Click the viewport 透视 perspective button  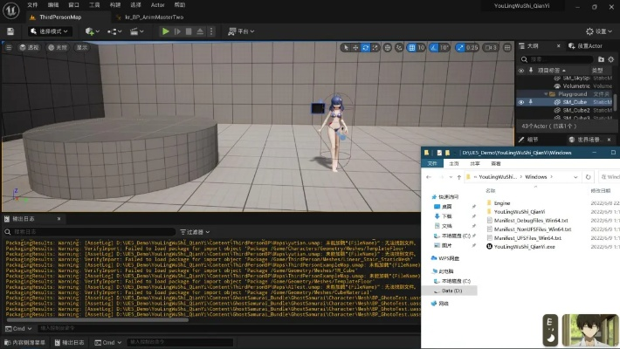pos(30,47)
